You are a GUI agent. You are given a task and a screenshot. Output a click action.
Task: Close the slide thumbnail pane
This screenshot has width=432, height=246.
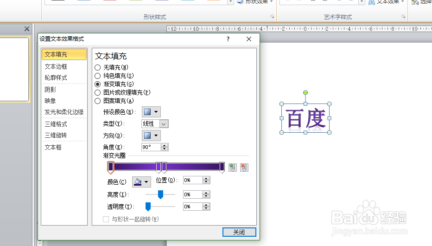(27, 29)
